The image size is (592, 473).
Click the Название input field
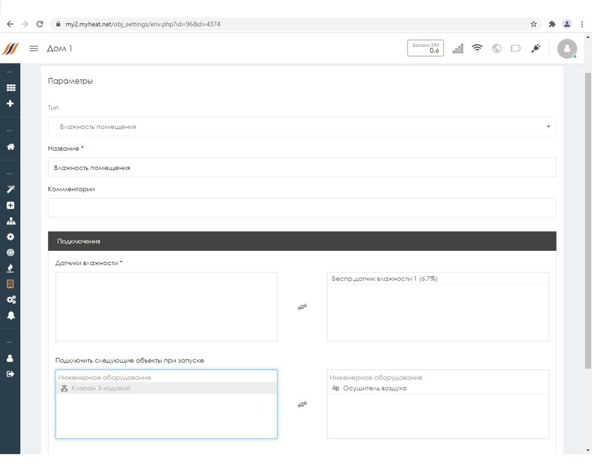[x=302, y=168]
